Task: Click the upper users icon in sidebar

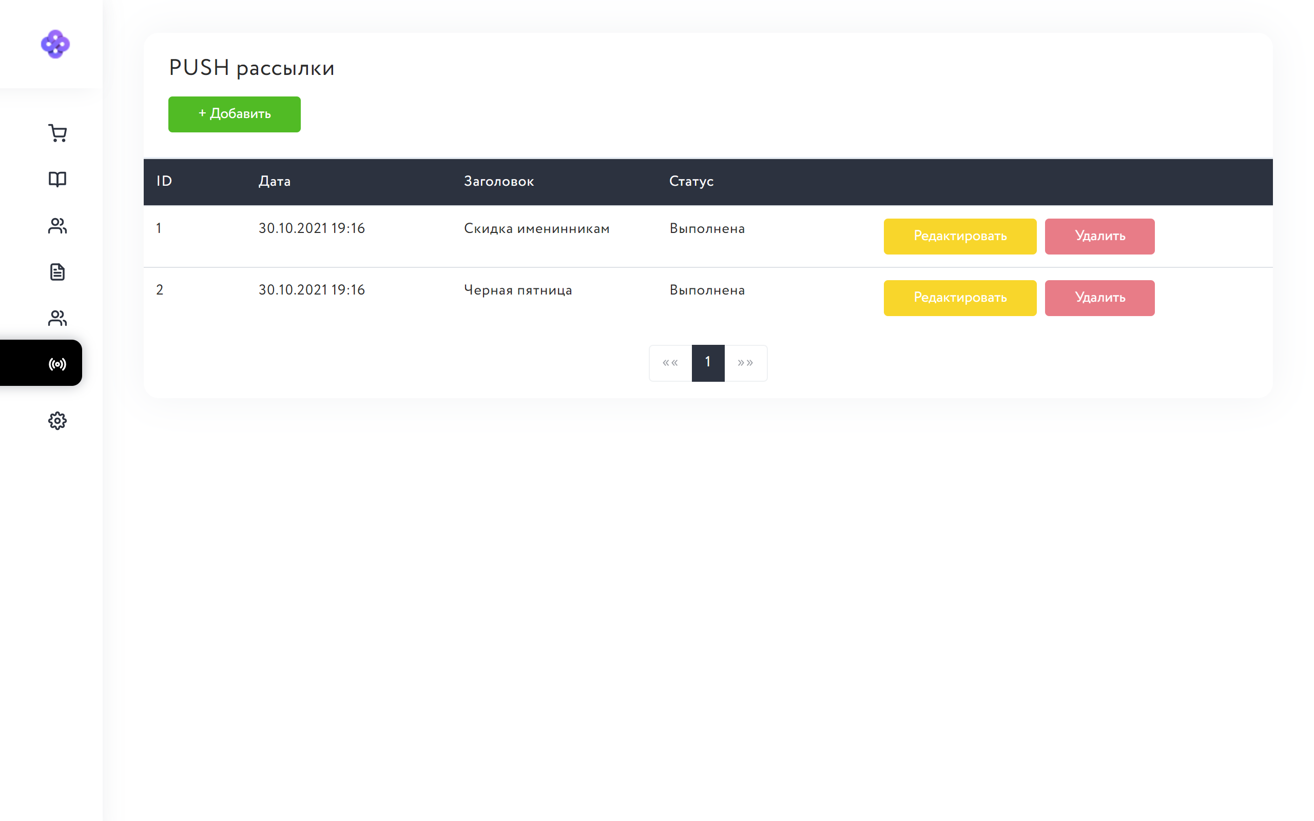Action: [57, 225]
